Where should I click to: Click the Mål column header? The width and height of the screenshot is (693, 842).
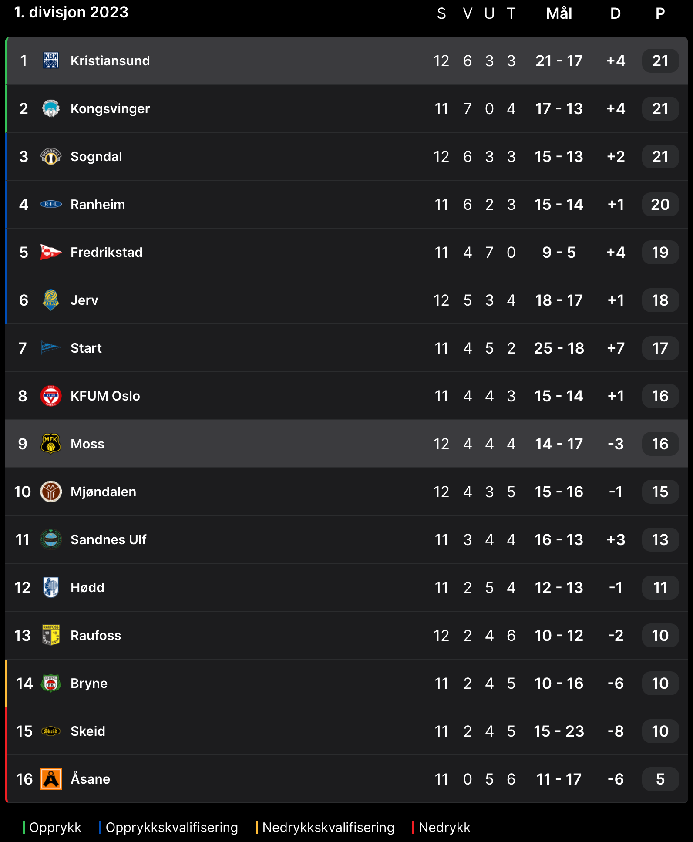click(x=559, y=13)
